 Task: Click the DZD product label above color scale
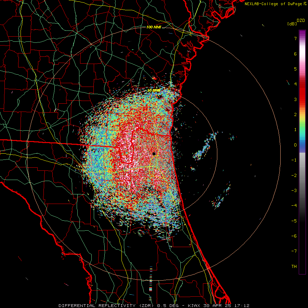click(x=301, y=21)
